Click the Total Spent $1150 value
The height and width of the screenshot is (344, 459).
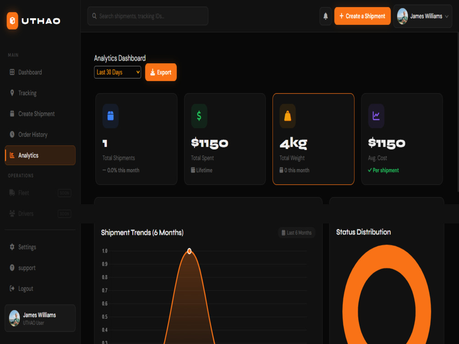point(210,143)
